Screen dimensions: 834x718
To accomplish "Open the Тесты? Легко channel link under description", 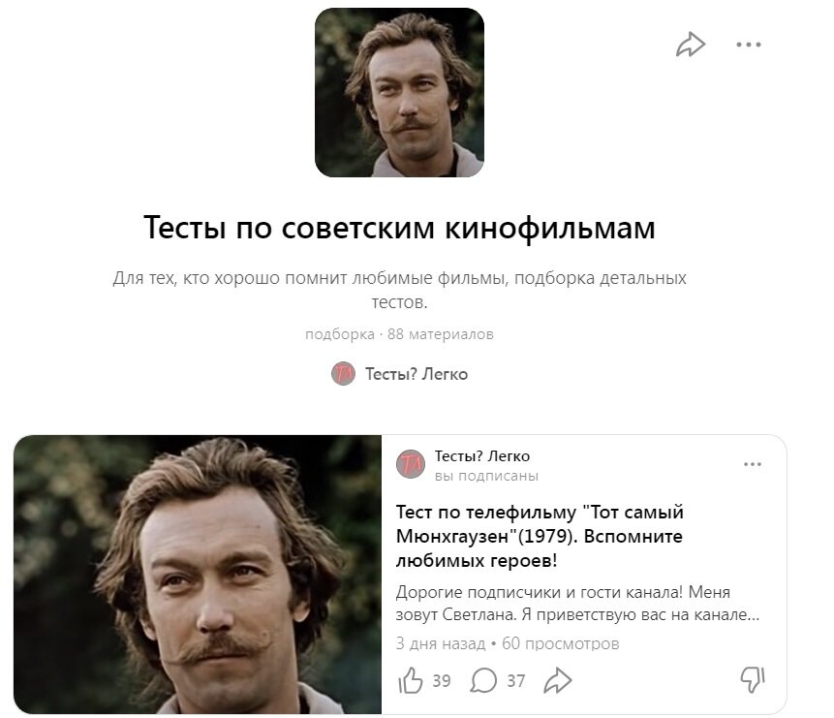I will [x=416, y=374].
